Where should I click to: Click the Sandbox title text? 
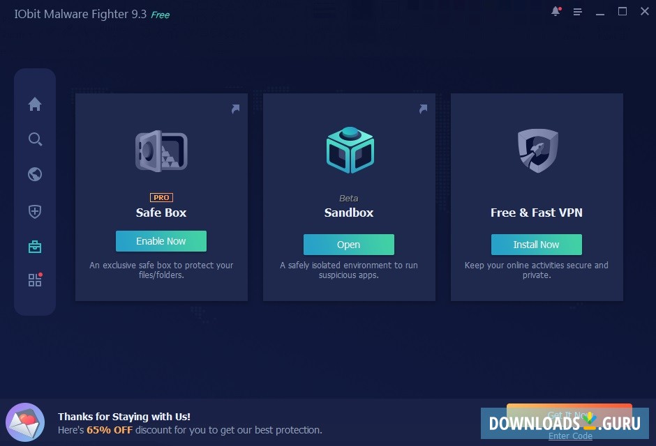[x=349, y=213]
